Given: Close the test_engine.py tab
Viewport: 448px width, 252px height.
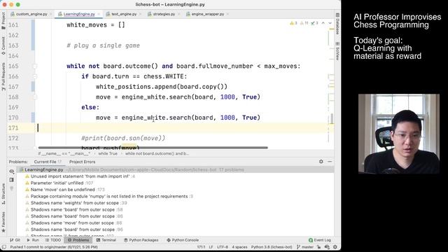Looking at the screenshot, I should 140,14.
